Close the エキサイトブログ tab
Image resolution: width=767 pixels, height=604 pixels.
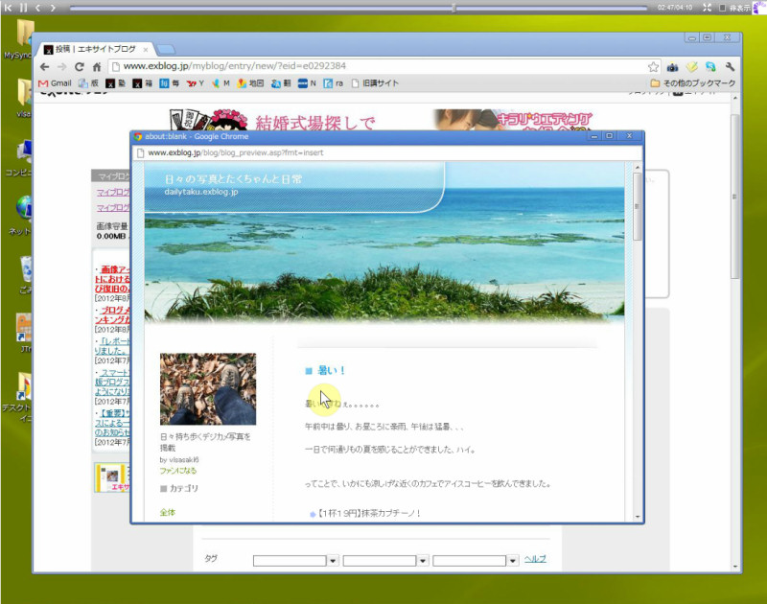146,50
